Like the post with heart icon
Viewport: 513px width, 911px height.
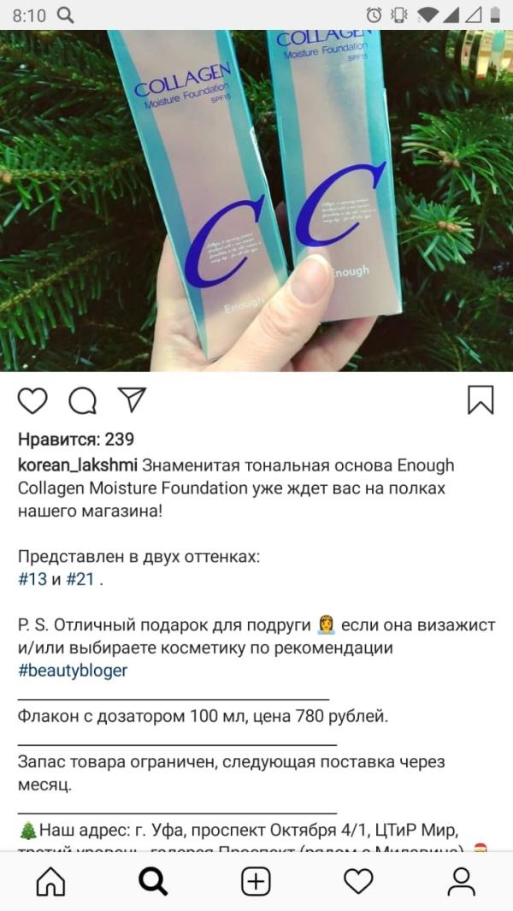pos(32,400)
